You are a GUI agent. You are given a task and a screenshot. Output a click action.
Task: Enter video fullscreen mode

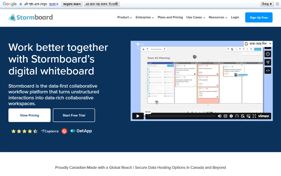click(x=254, y=116)
